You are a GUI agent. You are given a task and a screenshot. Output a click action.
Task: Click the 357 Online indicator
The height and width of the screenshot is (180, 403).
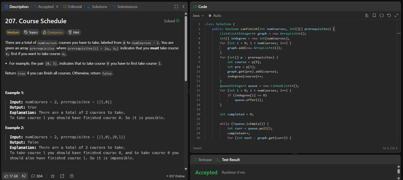pos(176,176)
